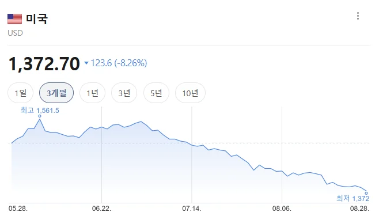Screen dimensions: 379x216
Task: Click the 미국 country title
Action: pos(37,18)
